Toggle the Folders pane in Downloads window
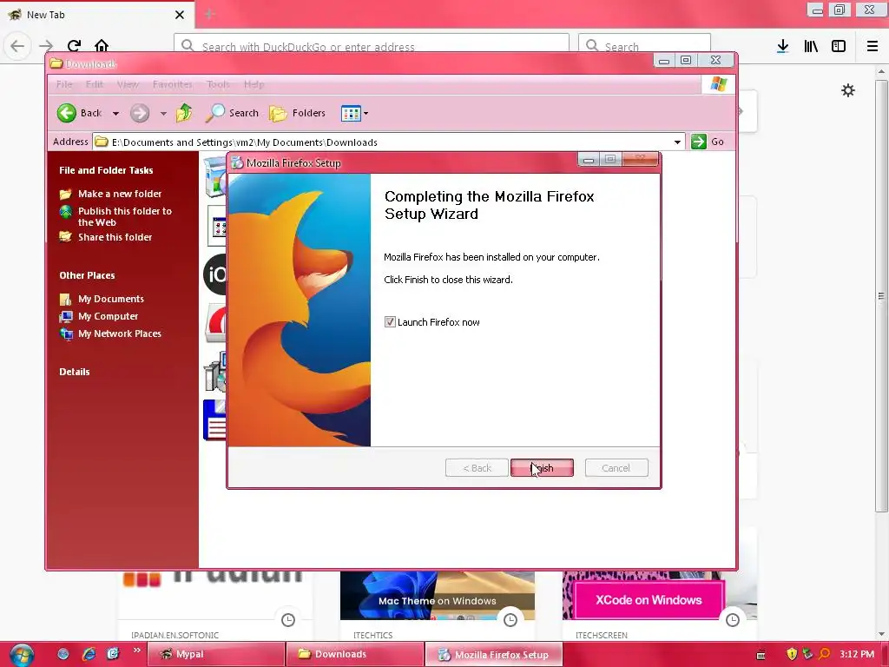The height and width of the screenshot is (667, 889). (298, 113)
